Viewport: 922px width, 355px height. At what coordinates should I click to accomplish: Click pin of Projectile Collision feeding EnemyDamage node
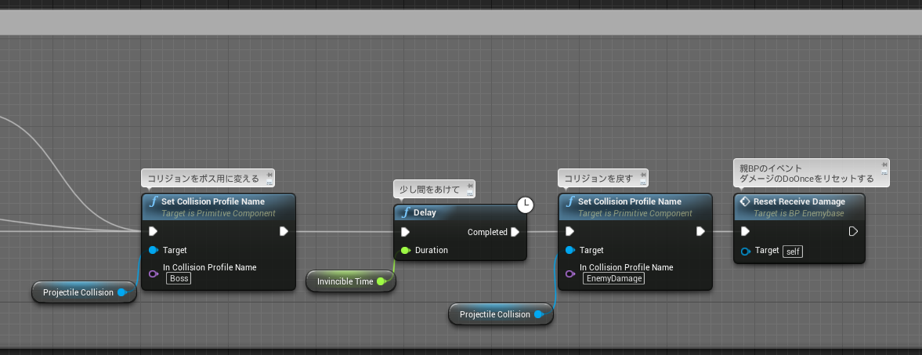coord(539,314)
